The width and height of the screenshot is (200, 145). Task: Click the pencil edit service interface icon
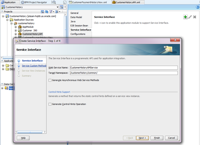coord(190,17)
